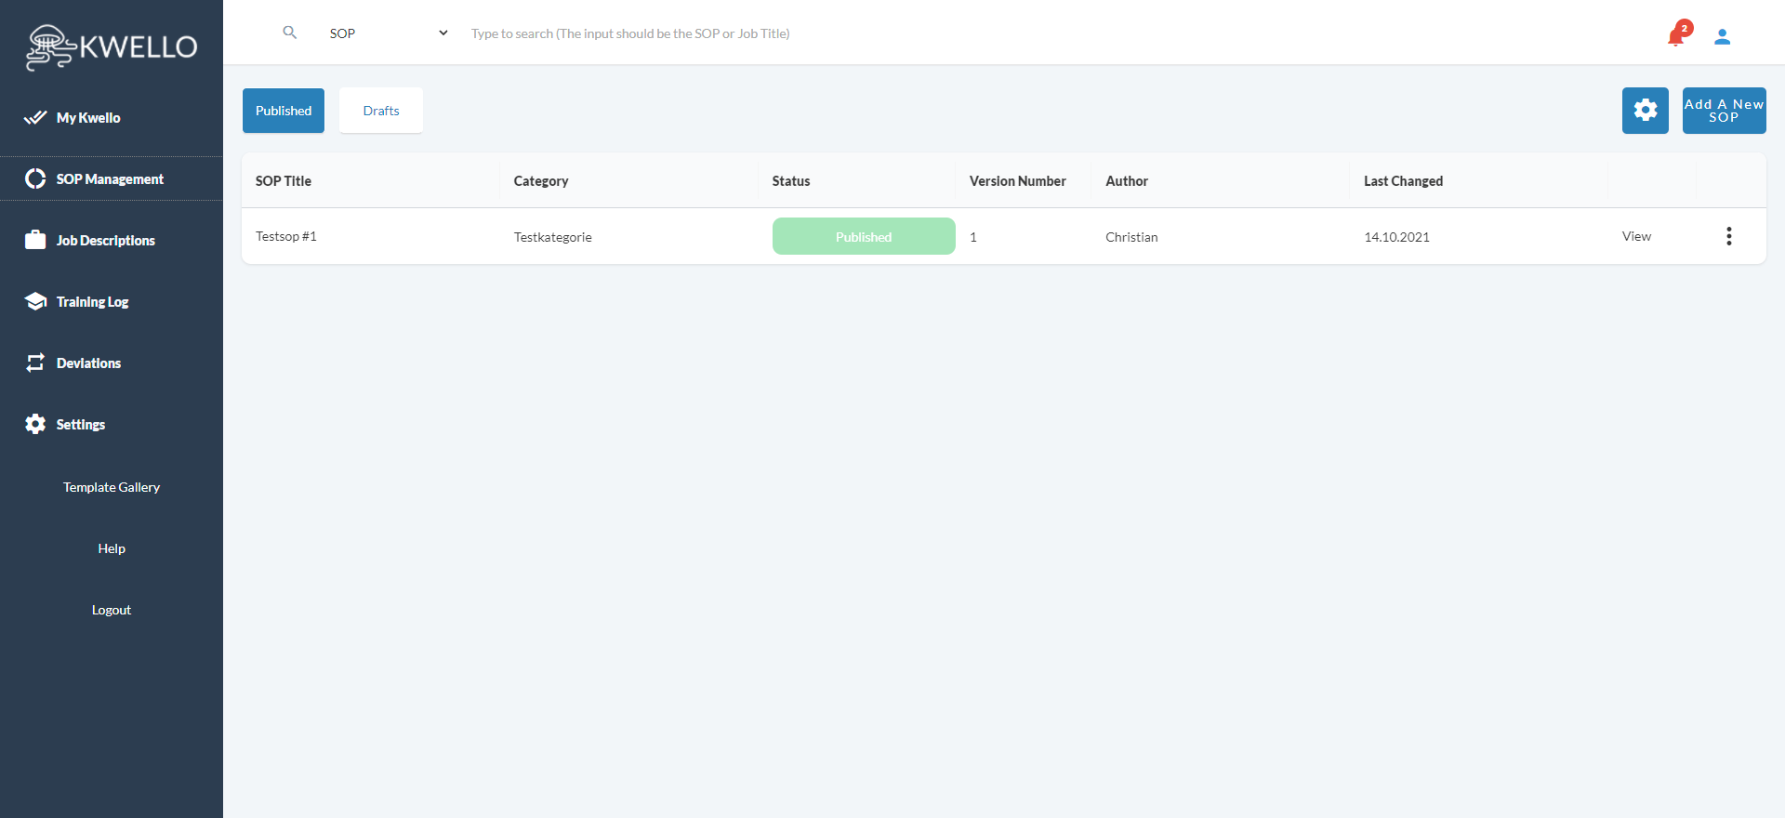Click the Training Log graduation cap icon

tap(35, 301)
